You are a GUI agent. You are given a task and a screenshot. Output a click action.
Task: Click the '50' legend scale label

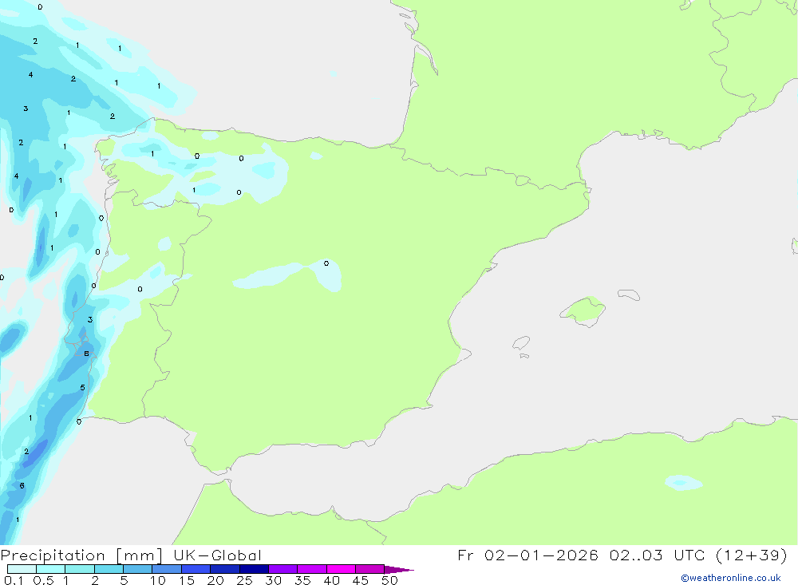389,580
